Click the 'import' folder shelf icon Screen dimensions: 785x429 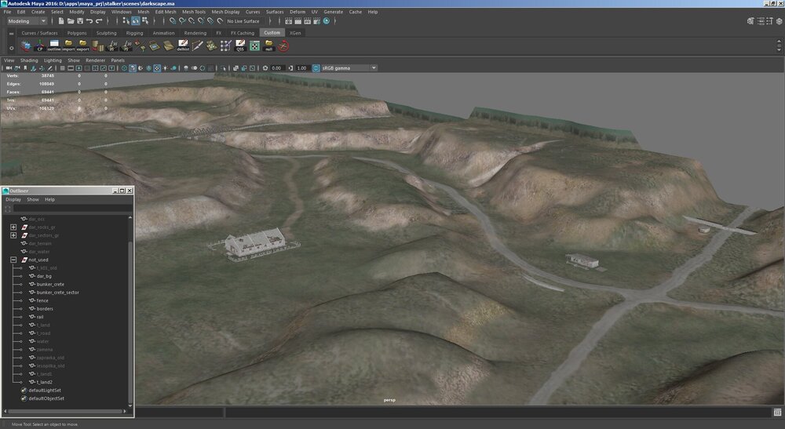pos(68,46)
